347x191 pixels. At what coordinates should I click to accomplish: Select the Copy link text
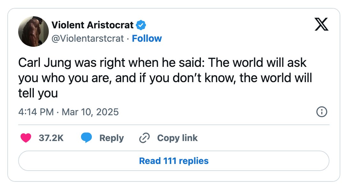point(177,138)
